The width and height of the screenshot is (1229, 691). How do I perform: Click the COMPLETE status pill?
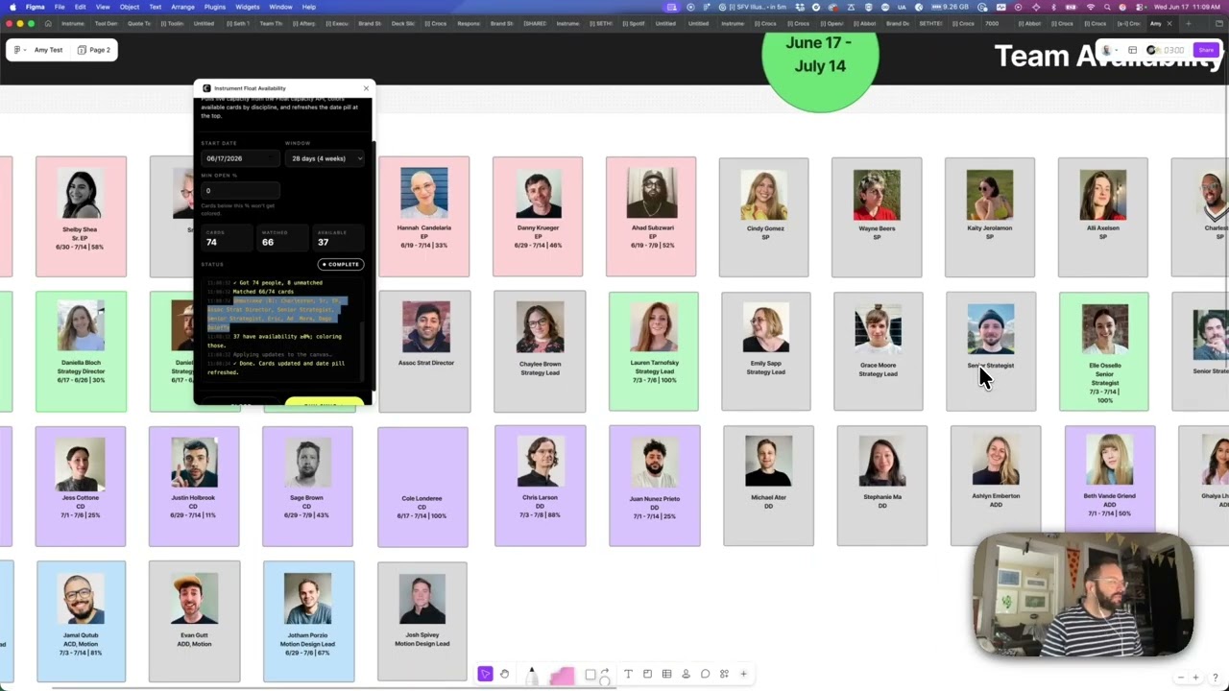point(341,264)
